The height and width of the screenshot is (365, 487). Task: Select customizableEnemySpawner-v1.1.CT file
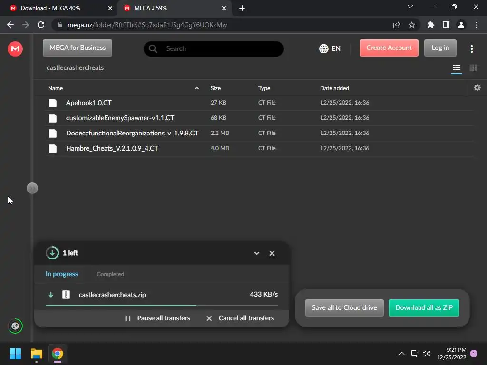click(259, 118)
